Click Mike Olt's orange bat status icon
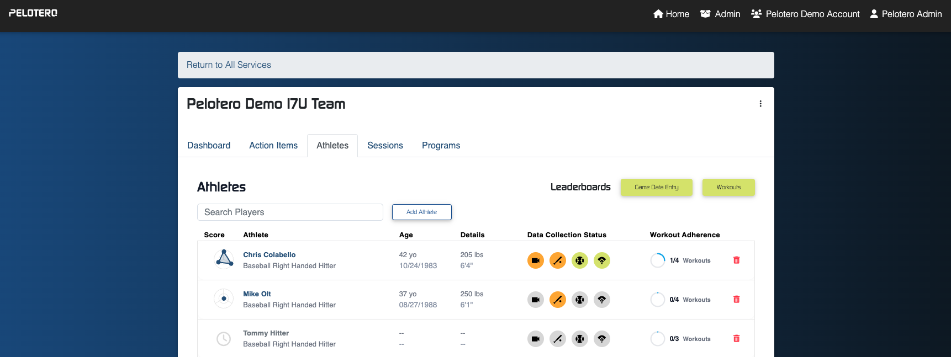 click(x=558, y=300)
